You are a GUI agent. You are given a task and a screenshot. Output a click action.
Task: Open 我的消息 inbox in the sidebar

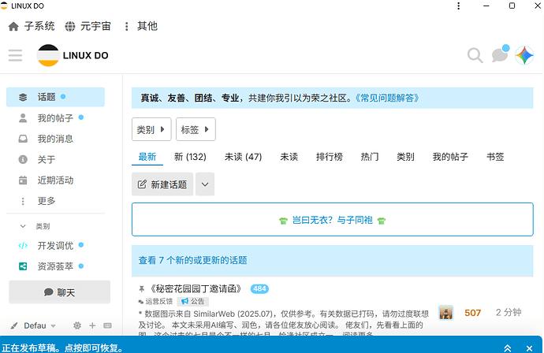55,139
